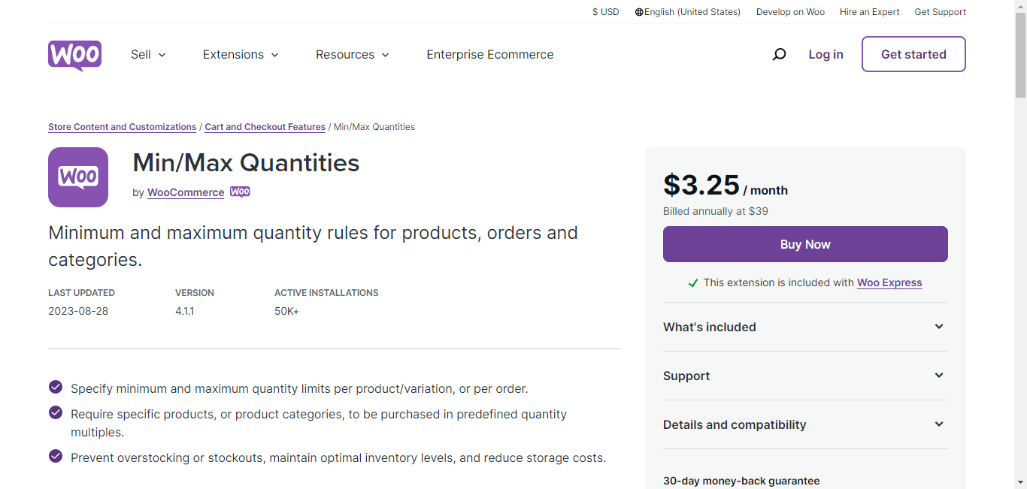Image resolution: width=1027 pixels, height=489 pixels.
Task: Open Cart and Checkout Features breadcrumb
Action: [x=265, y=127]
